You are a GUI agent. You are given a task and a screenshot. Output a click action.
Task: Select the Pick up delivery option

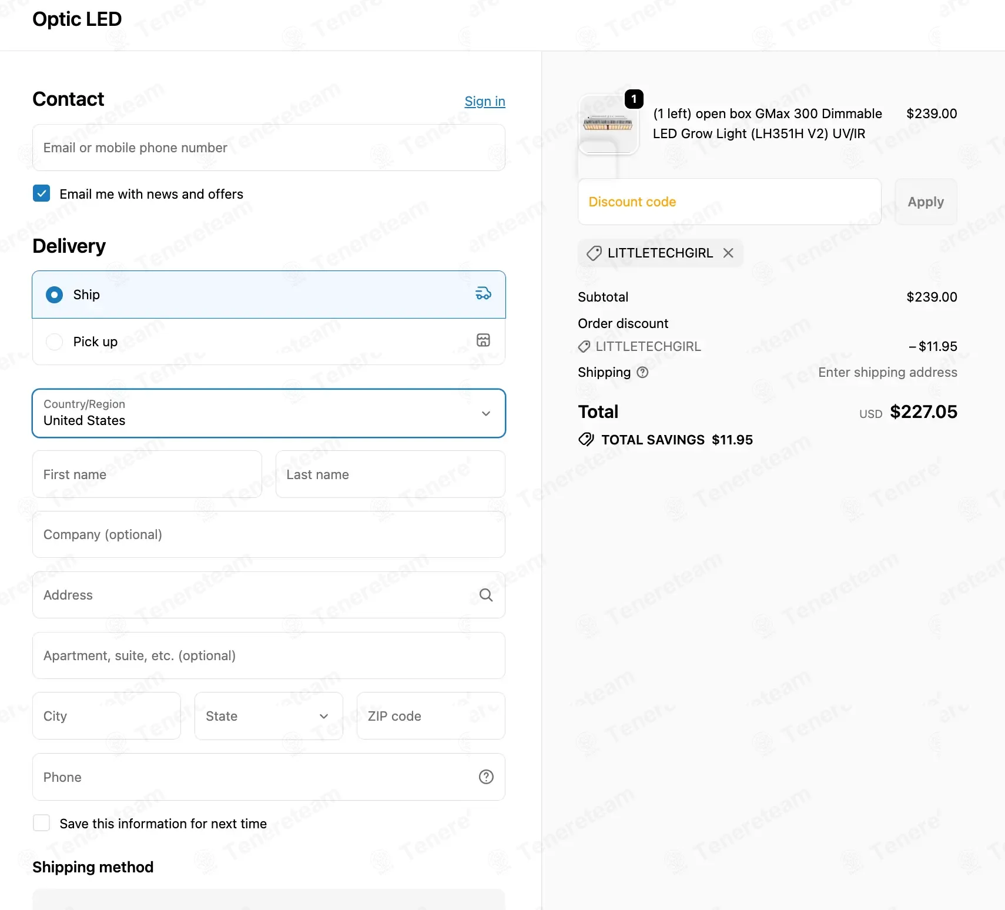pos(269,342)
